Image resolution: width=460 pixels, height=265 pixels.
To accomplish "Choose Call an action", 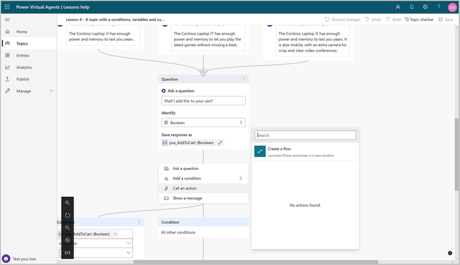I will click(x=203, y=188).
